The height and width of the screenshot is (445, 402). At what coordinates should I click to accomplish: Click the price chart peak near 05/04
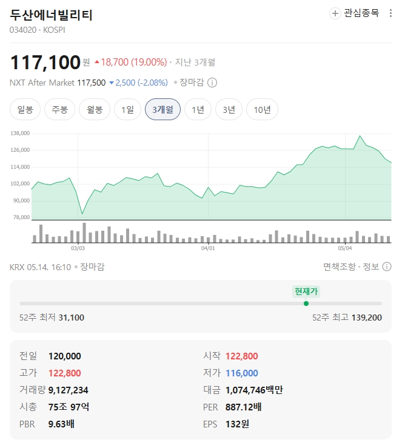[360, 136]
